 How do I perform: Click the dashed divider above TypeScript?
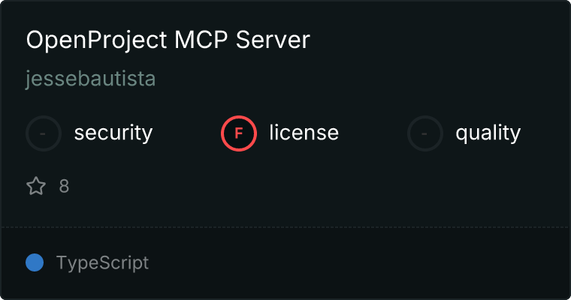tap(285, 226)
